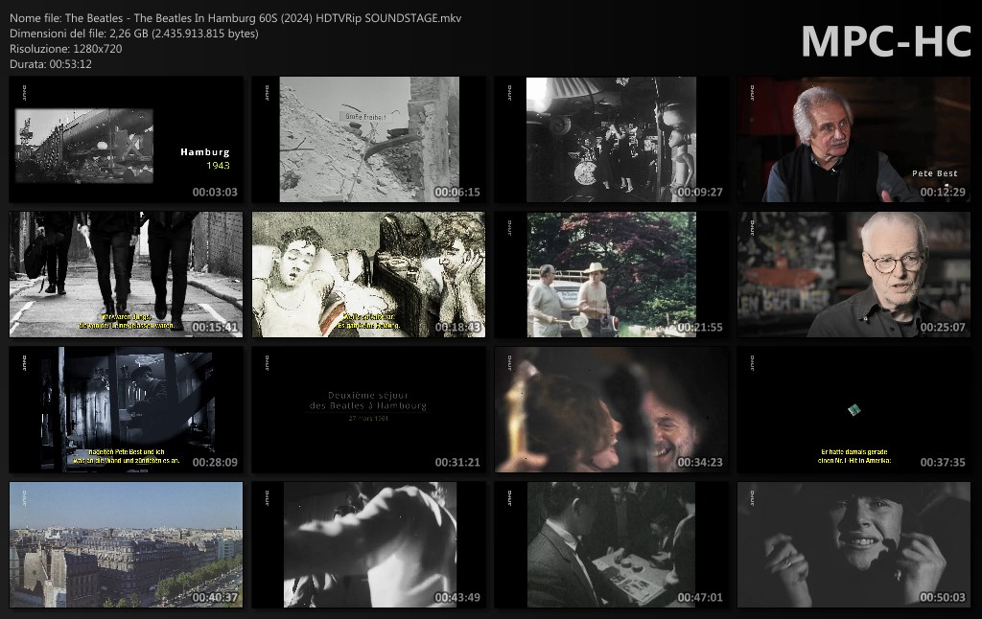Viewport: 982px width, 619px height.
Task: Open the man in suit thumbnail at 00:47:01
Action: [611, 545]
